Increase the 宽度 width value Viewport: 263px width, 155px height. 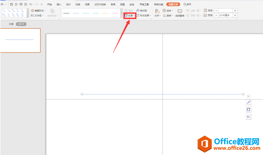pyautogui.click(x=235, y=15)
